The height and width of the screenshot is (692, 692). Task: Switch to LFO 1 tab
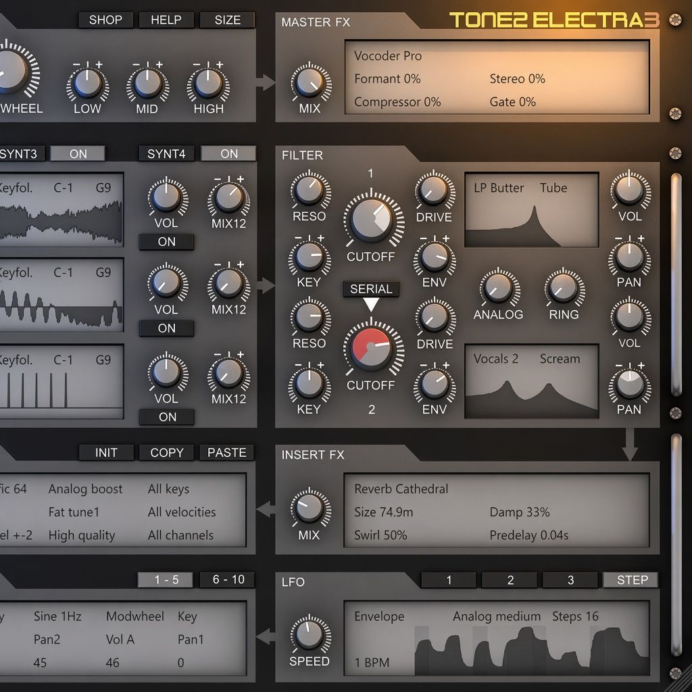[449, 580]
